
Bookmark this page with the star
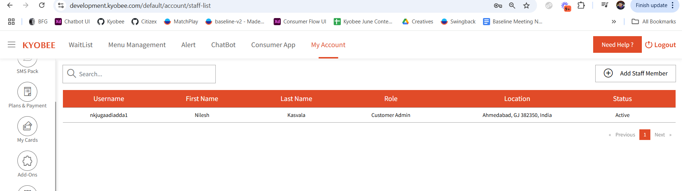pyautogui.click(x=526, y=6)
